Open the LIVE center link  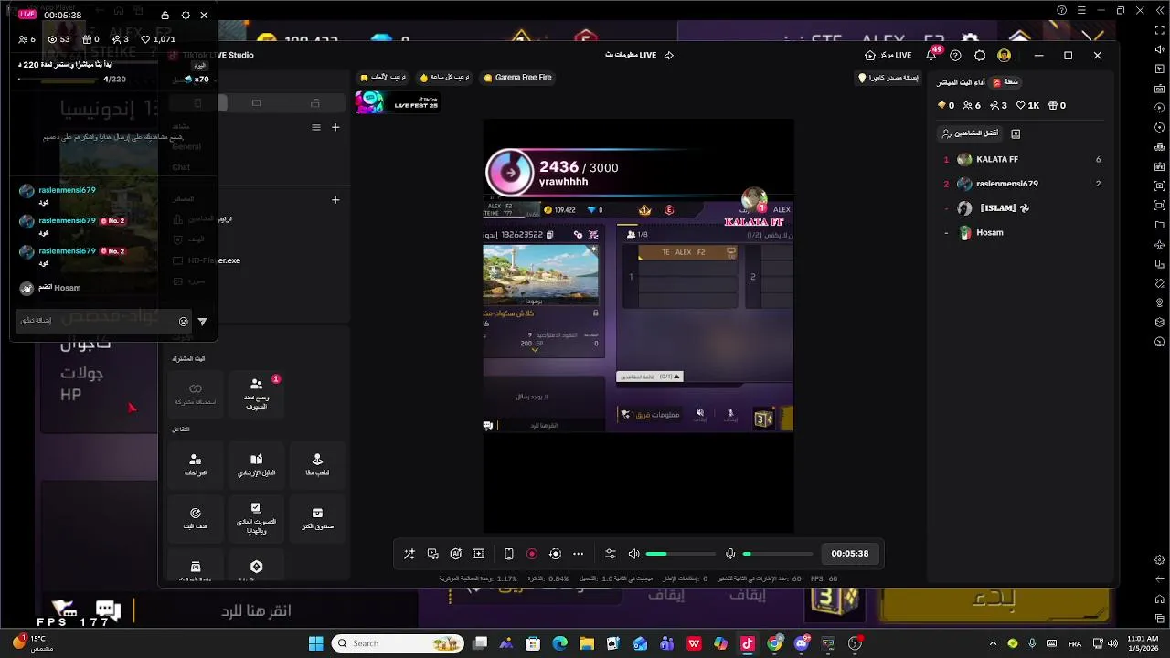[888, 56]
